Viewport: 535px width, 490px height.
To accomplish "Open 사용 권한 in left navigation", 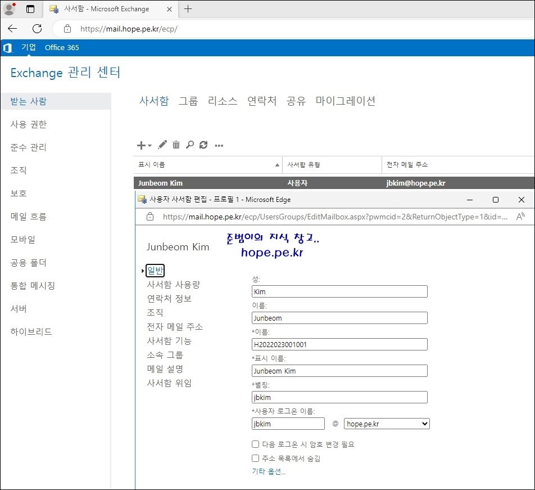I will pos(28,124).
